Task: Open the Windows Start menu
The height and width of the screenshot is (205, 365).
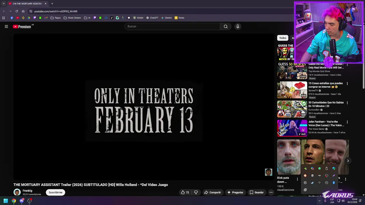Action: coord(6,201)
